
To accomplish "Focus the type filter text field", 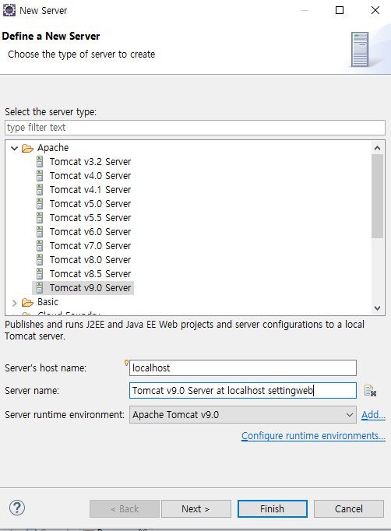I will (195, 128).
